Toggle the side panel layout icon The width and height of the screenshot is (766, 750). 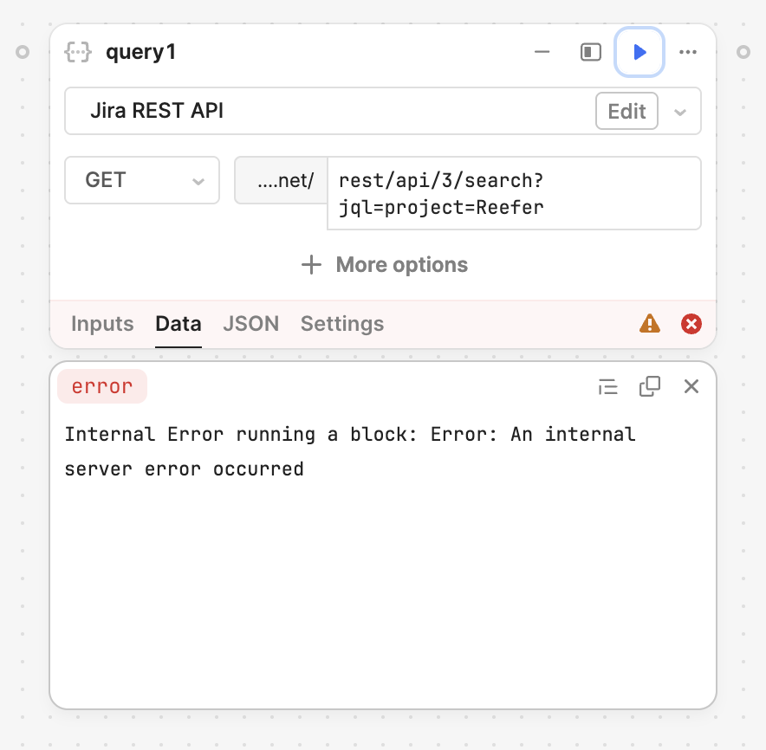(591, 52)
